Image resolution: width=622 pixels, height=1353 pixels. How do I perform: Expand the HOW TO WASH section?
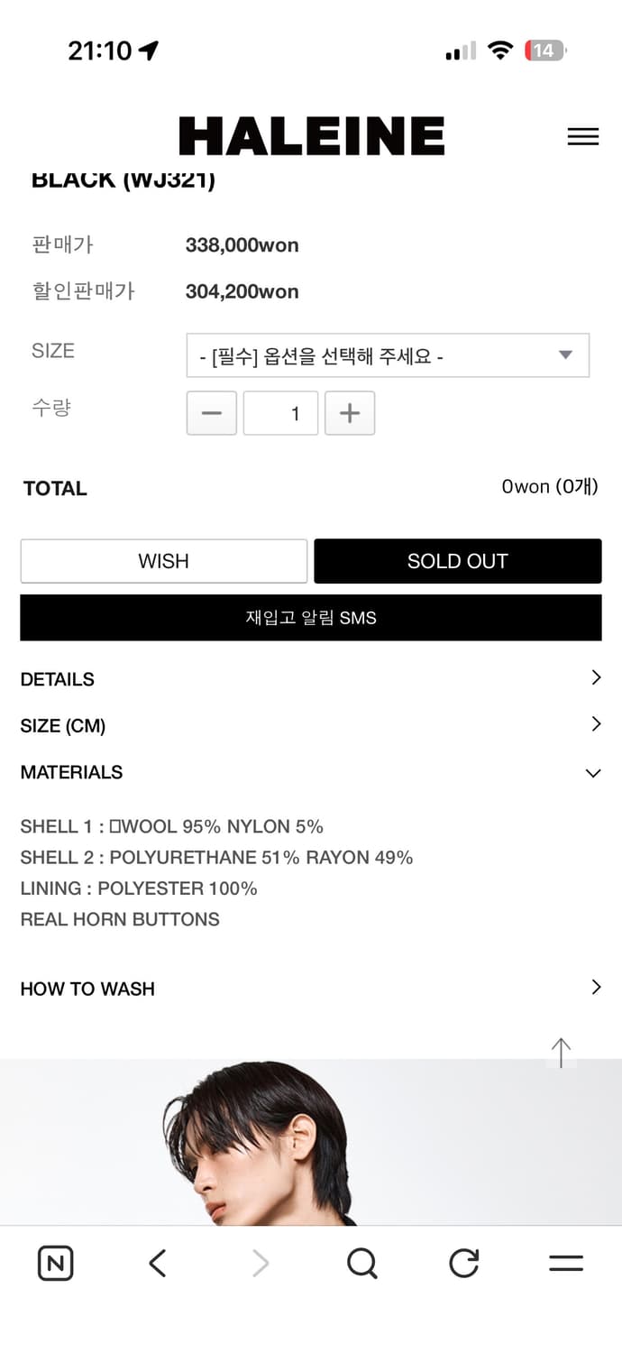pyautogui.click(x=311, y=988)
